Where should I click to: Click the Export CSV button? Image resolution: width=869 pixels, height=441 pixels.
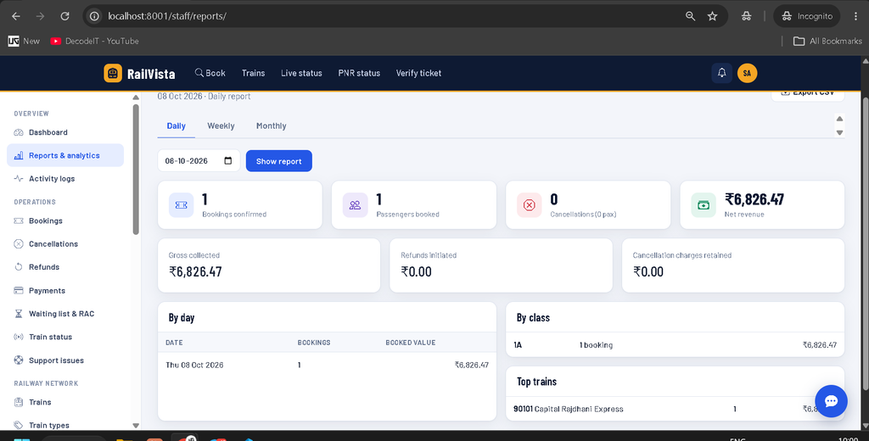808,95
